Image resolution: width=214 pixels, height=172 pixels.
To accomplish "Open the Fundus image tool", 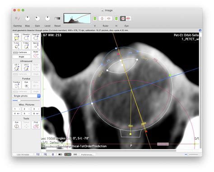I will (x=17, y=85).
